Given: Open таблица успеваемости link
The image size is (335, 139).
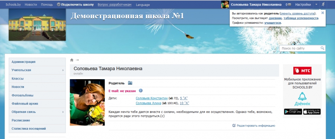Looking at the screenshot, I should click(x=301, y=18).
